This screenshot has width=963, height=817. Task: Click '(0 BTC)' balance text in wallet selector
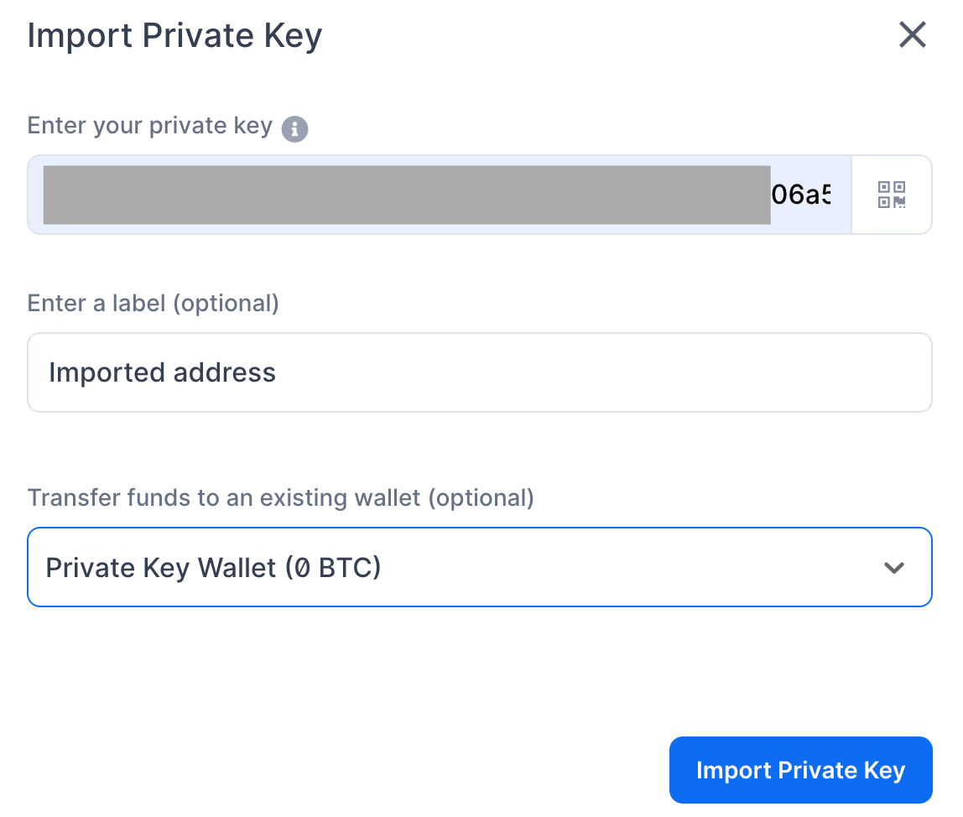point(333,568)
